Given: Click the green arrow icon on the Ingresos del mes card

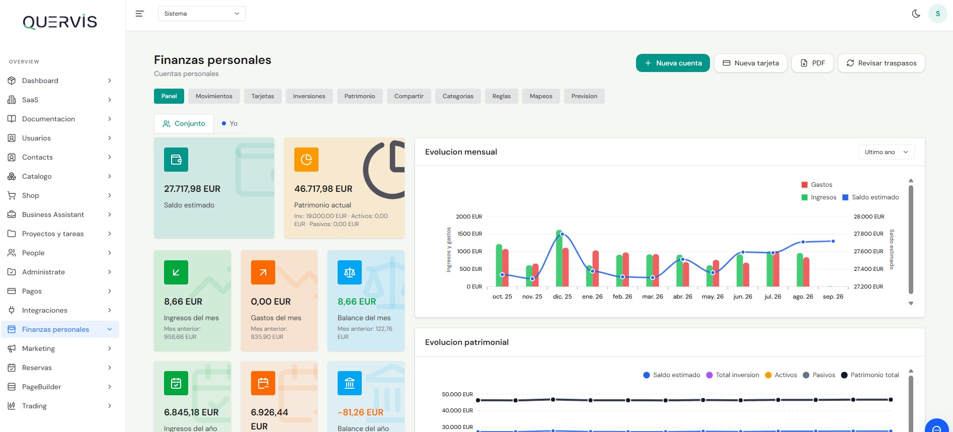Looking at the screenshot, I should coord(176,272).
